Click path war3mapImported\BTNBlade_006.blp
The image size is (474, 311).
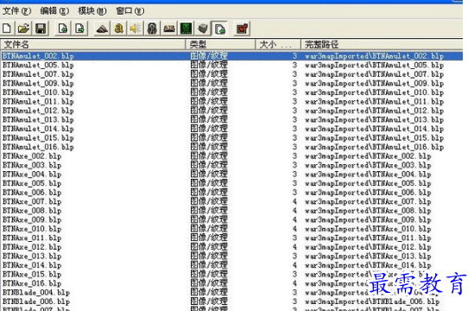(x=372, y=301)
